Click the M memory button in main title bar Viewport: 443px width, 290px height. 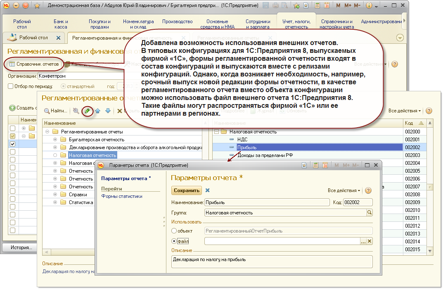coord(338,5)
